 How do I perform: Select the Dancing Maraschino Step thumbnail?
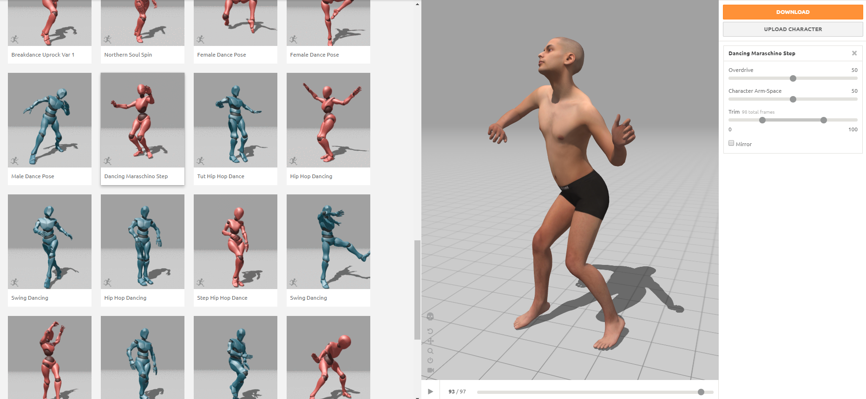coord(143,120)
